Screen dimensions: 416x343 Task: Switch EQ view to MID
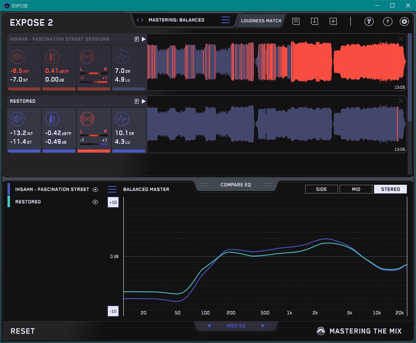point(356,189)
